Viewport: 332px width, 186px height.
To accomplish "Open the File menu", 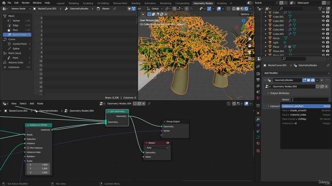I will tap(9, 3).
